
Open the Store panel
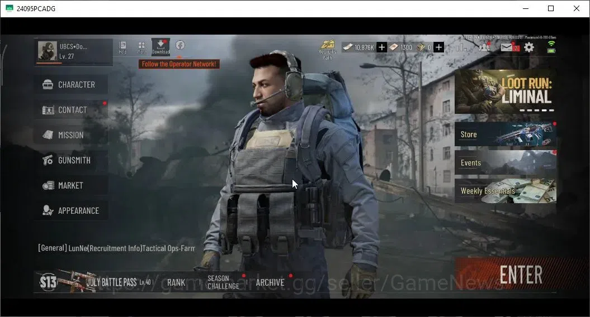(506, 134)
